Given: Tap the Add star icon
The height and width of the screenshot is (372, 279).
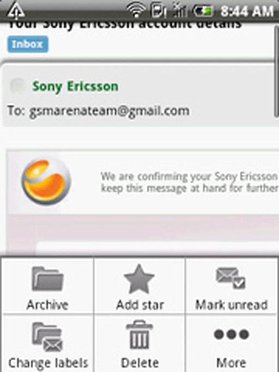Looking at the screenshot, I should 139,279.
